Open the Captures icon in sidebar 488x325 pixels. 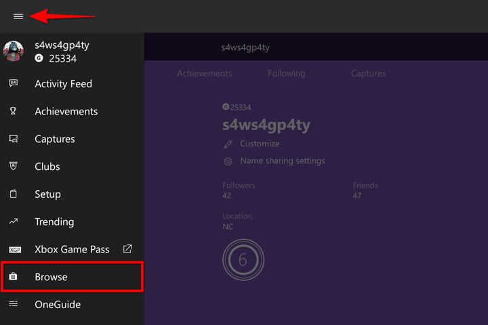(x=14, y=139)
